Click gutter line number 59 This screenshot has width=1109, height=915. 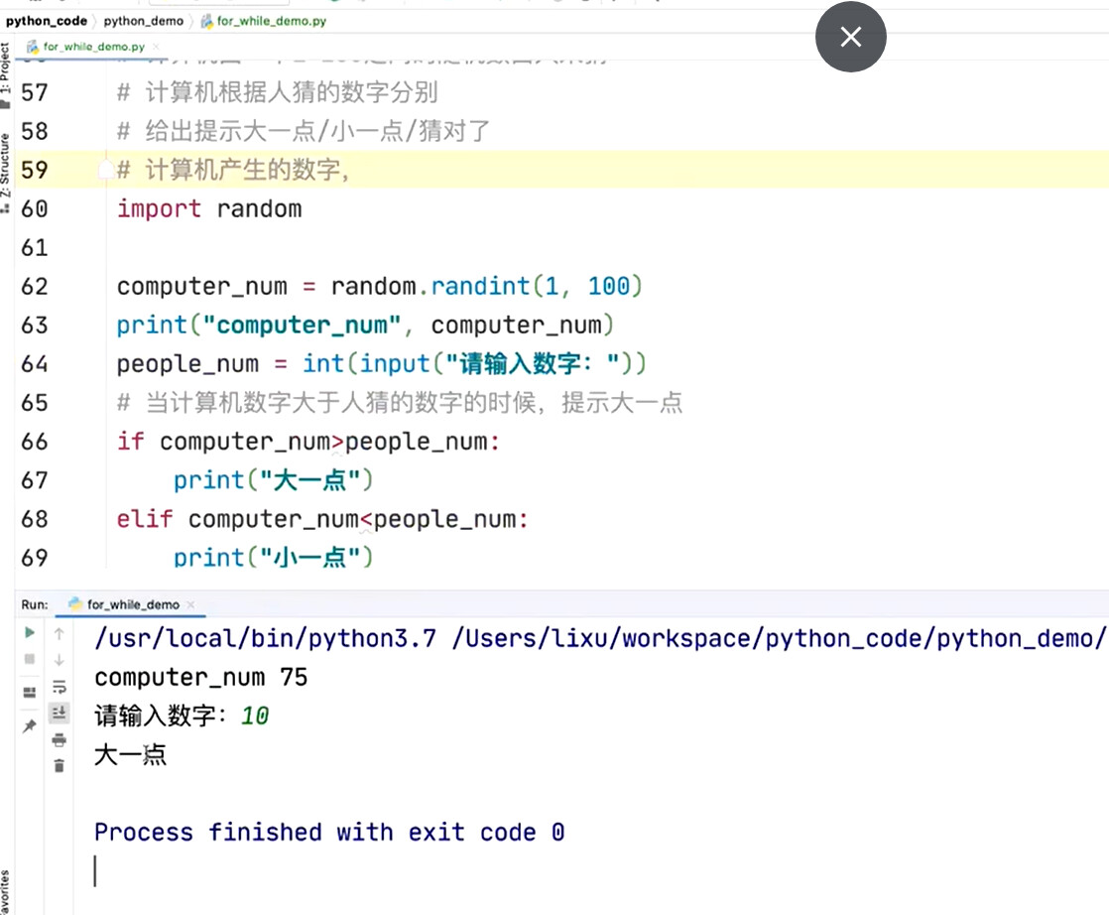click(34, 171)
